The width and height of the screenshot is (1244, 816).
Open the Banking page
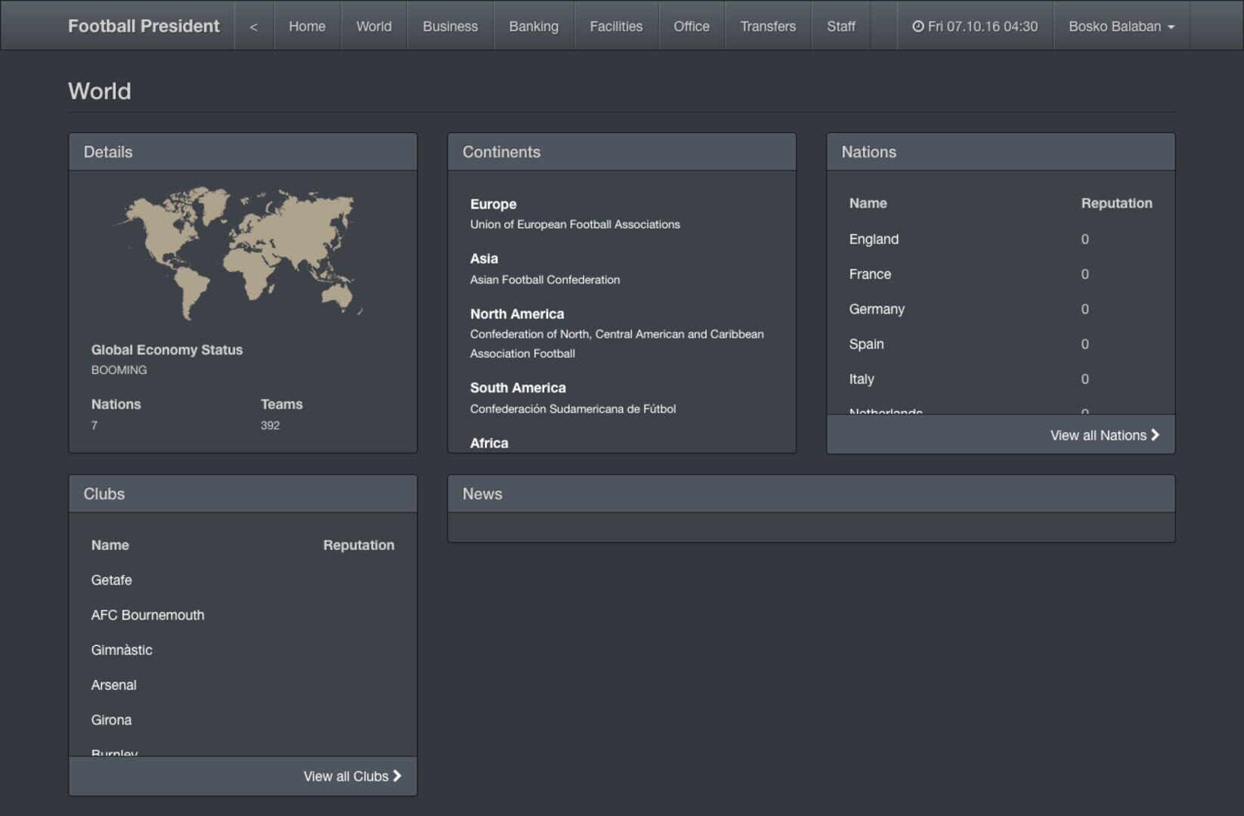(534, 26)
